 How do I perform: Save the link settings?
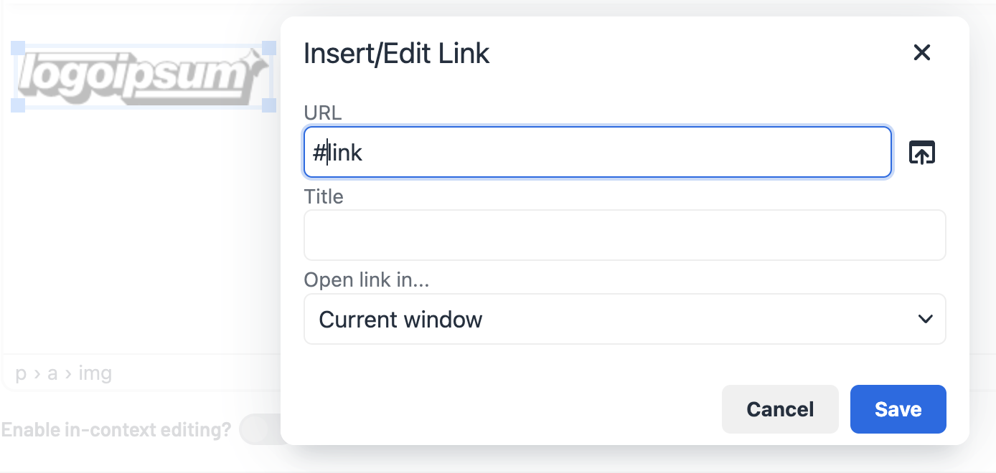(898, 409)
